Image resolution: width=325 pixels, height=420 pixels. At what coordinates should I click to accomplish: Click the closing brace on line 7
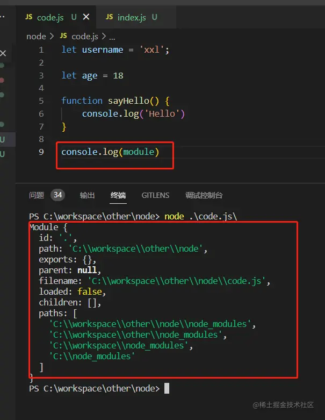point(64,126)
